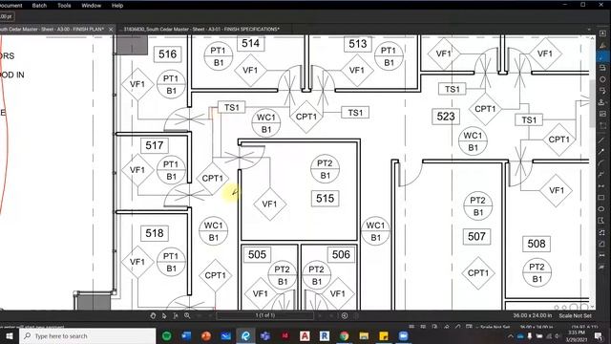This screenshot has width=611, height=344.
Task: Click the WC1 B1 tag below room 523
Action: tap(473, 141)
